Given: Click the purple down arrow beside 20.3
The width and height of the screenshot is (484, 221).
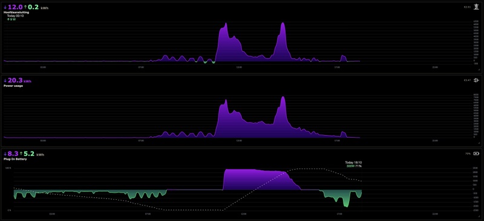Looking at the screenshot, I should pos(5,80).
